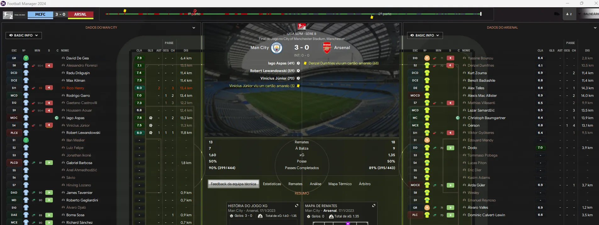Open the Man City Basic Info view dropdown
The height and width of the screenshot is (225, 599).
(24, 36)
